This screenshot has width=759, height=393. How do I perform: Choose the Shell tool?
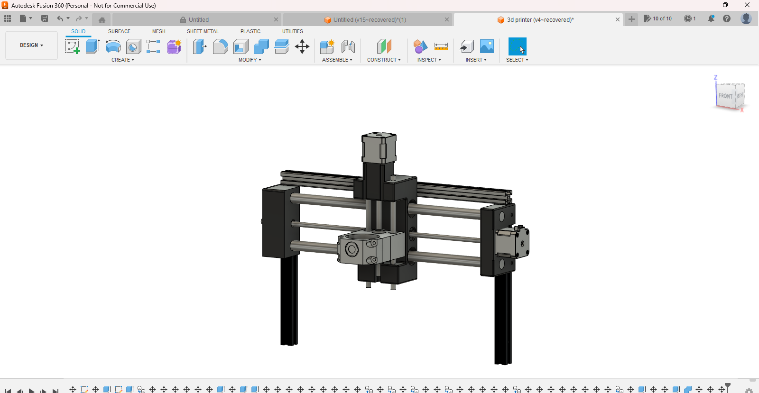tap(241, 46)
